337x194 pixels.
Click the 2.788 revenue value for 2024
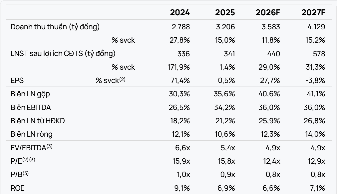[x=181, y=27]
